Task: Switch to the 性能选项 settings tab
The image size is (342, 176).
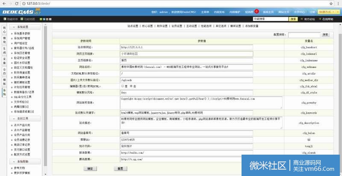Action: (206, 26)
